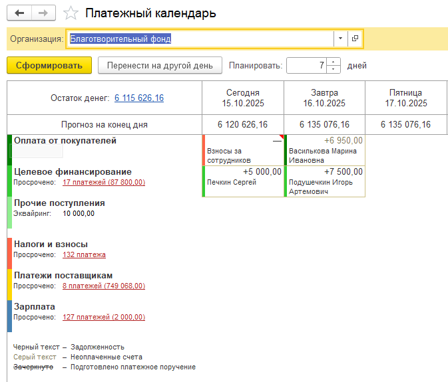Viewport: 448px width, 382px height.
Task: Decrease planning days with down stepper arrow
Action: (334, 69)
